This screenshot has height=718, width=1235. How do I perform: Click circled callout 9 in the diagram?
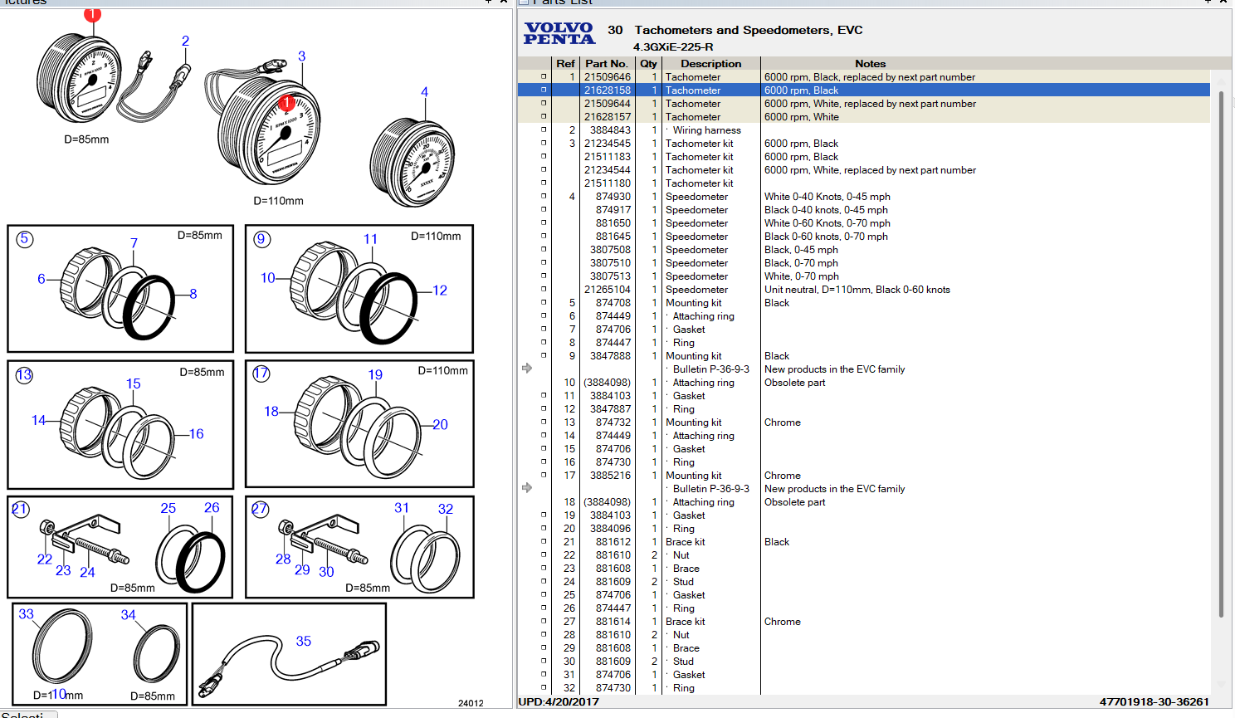(261, 239)
